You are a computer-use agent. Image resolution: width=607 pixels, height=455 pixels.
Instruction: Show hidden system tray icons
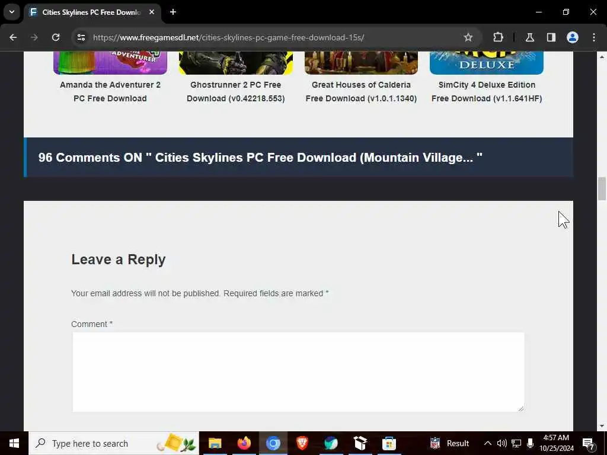coord(488,443)
